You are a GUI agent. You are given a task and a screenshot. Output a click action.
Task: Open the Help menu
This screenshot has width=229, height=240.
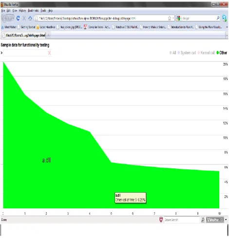(50, 11)
